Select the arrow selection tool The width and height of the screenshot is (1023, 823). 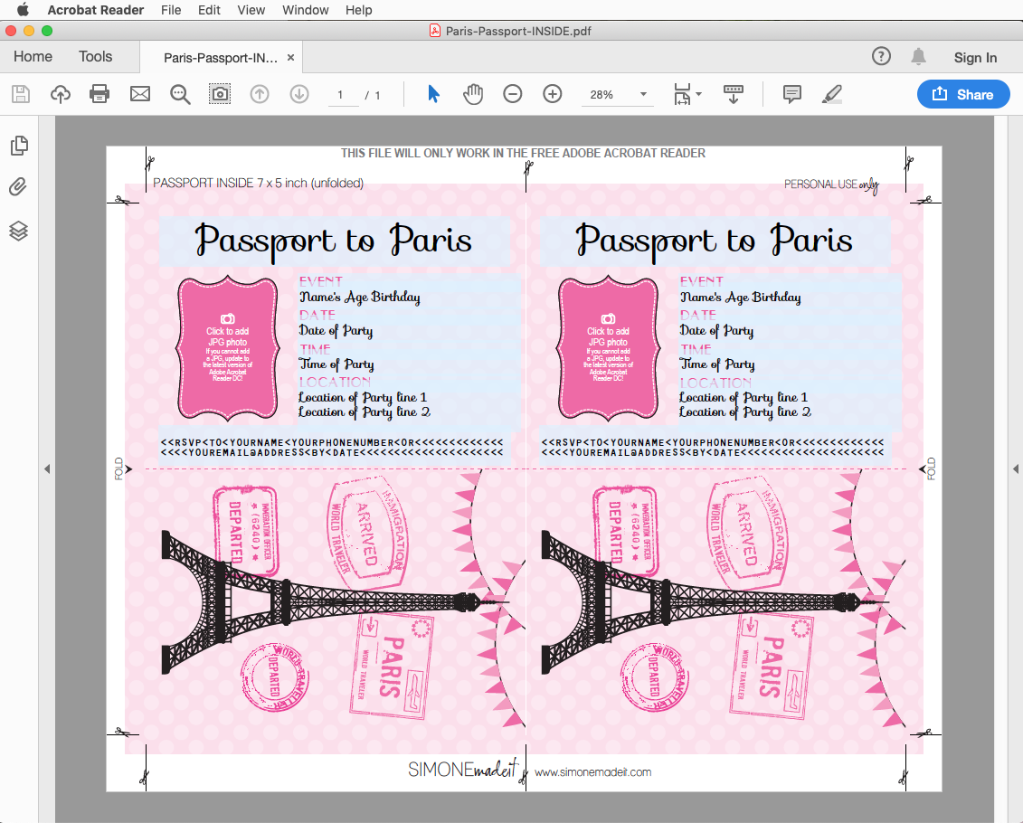pyautogui.click(x=432, y=93)
